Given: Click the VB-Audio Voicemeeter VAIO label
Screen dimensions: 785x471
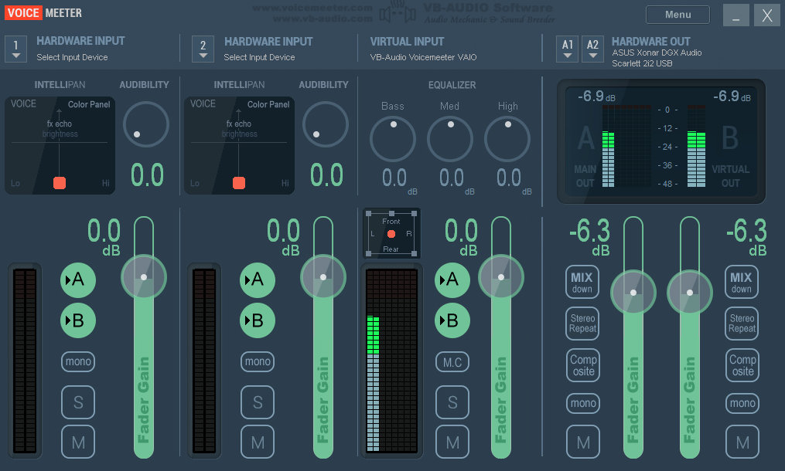Looking at the screenshot, I should pos(423,57).
